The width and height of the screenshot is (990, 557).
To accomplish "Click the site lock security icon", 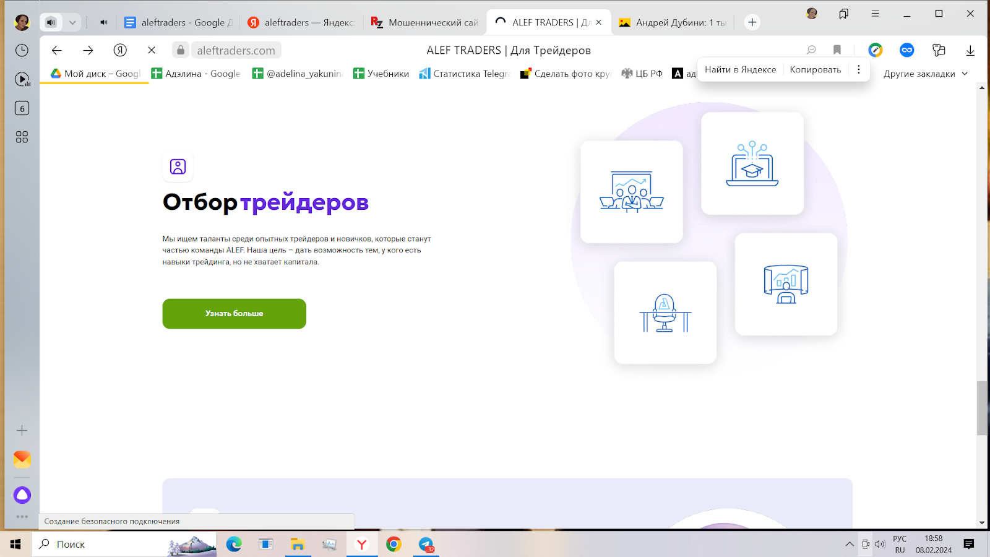I will point(180,50).
